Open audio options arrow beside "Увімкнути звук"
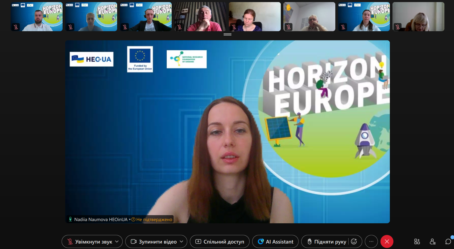Screen dimensions: 454x249 click(x=117, y=242)
